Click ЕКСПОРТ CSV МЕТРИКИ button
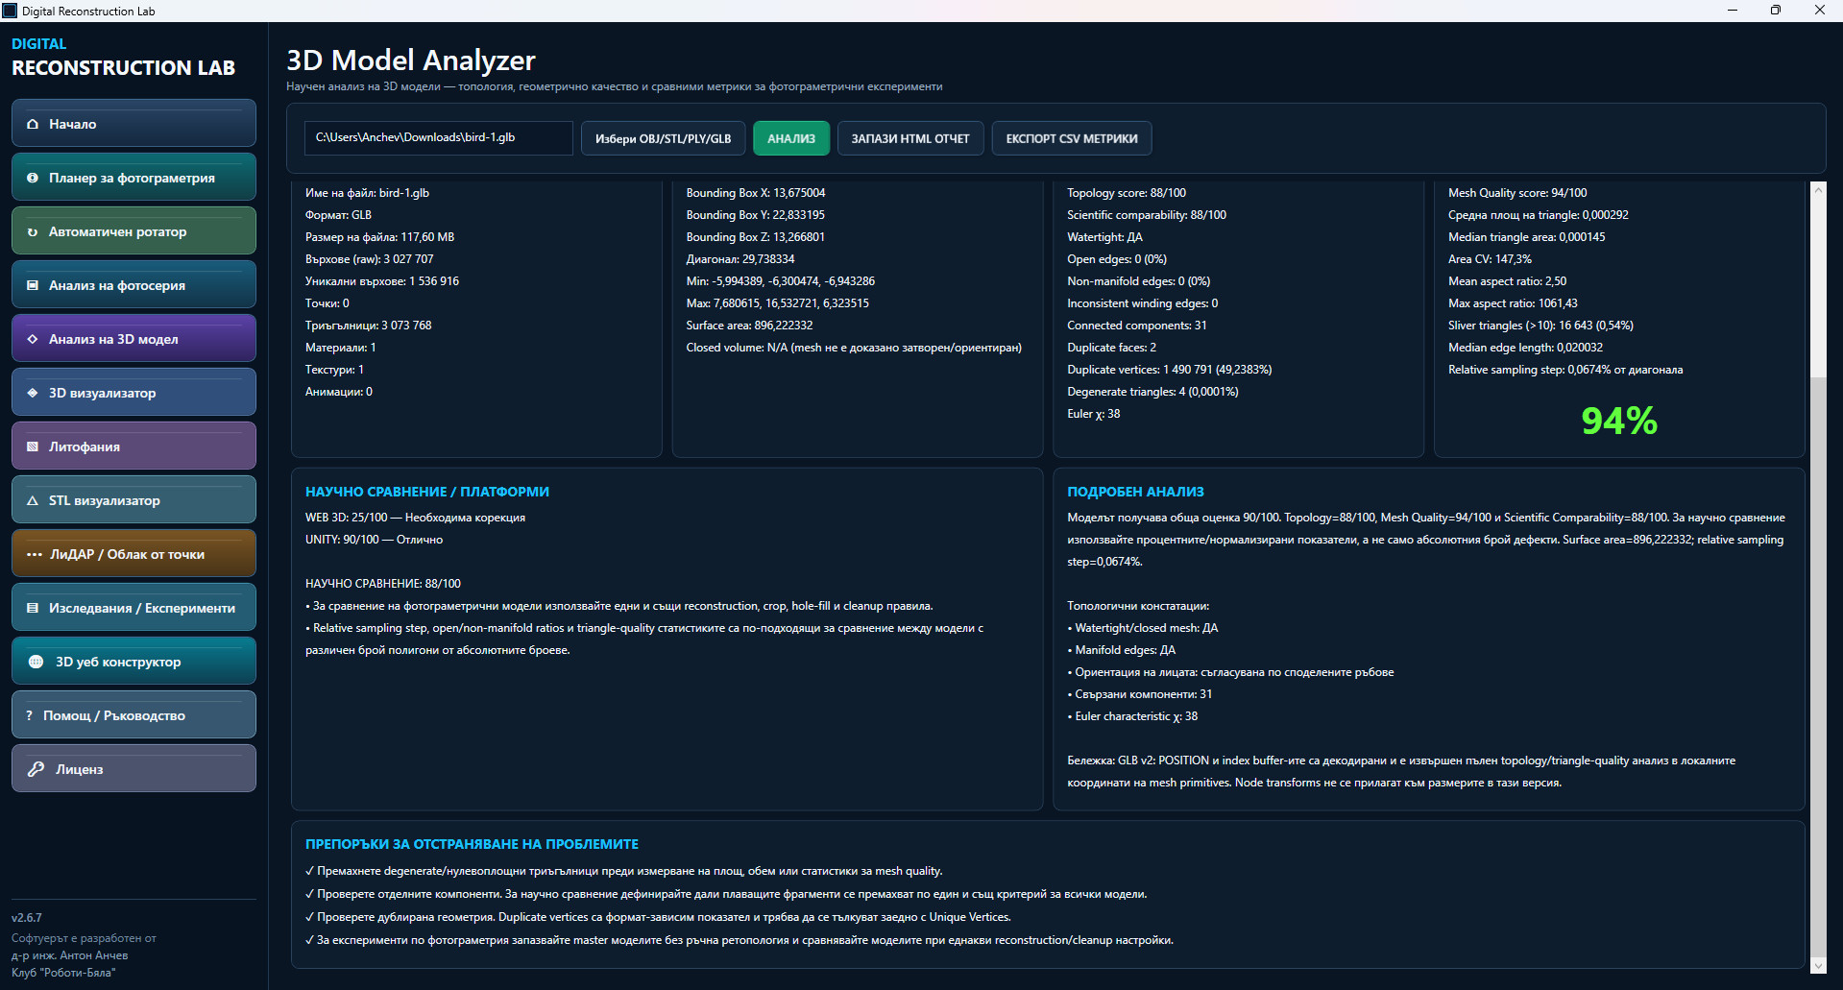The height and width of the screenshot is (990, 1843). click(1072, 138)
